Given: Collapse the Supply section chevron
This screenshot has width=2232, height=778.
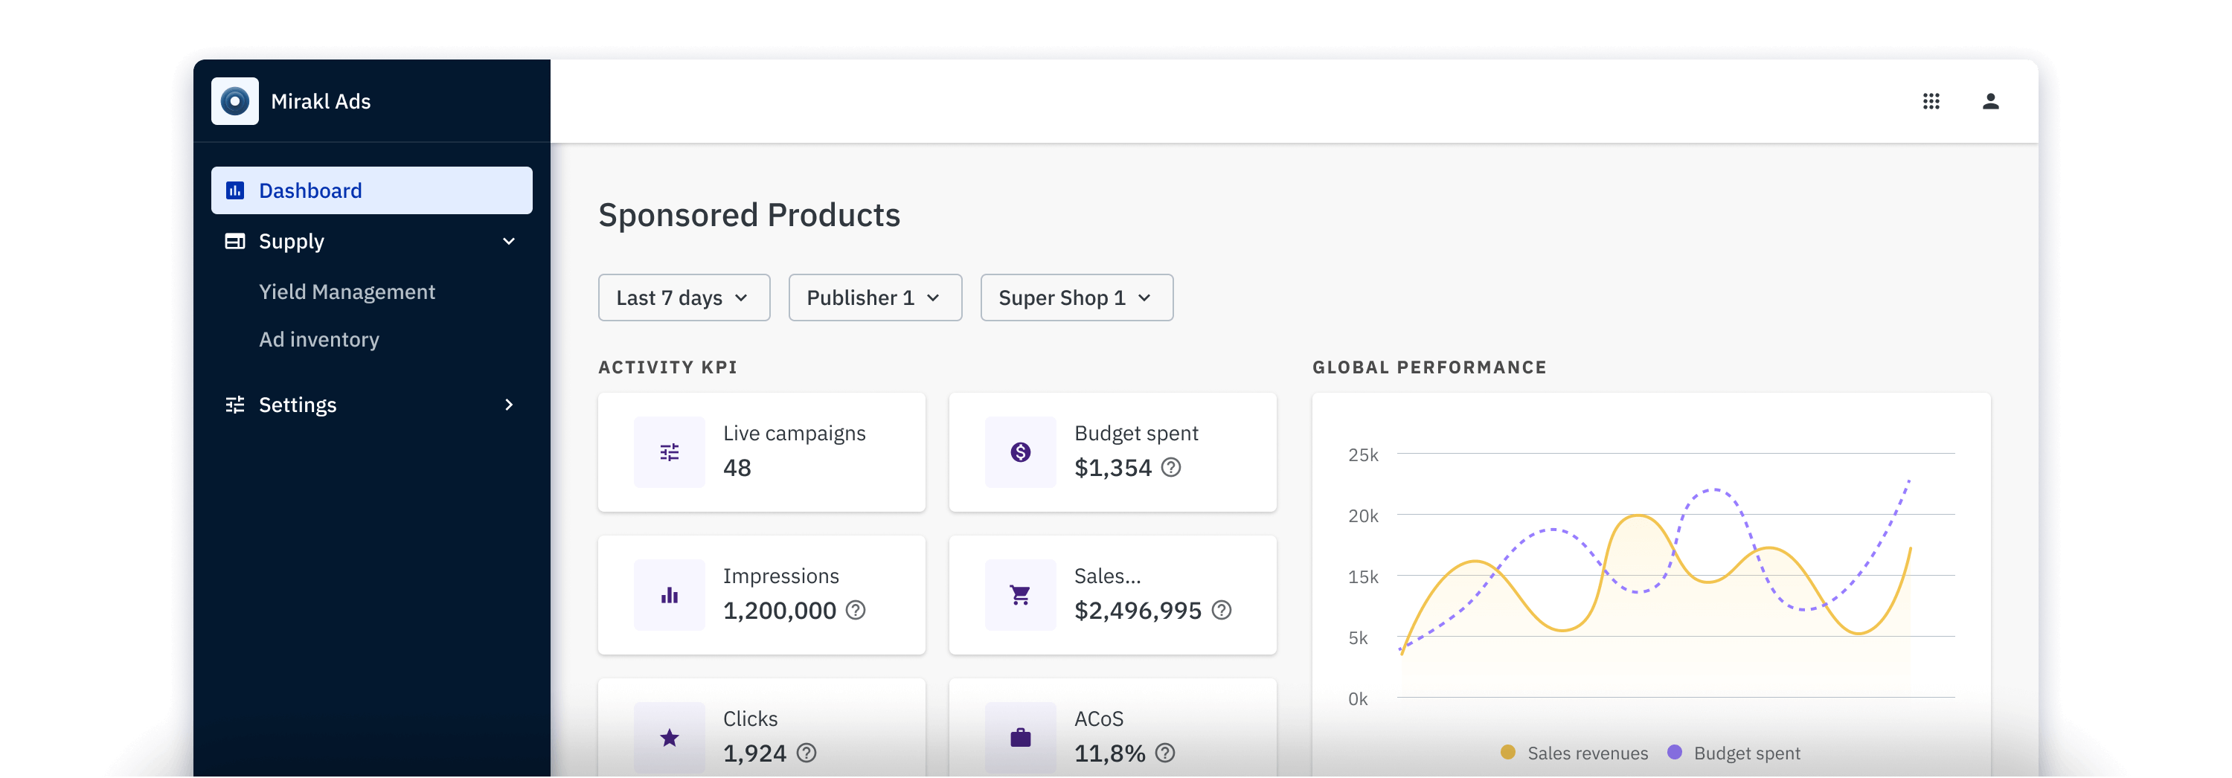Looking at the screenshot, I should 509,242.
